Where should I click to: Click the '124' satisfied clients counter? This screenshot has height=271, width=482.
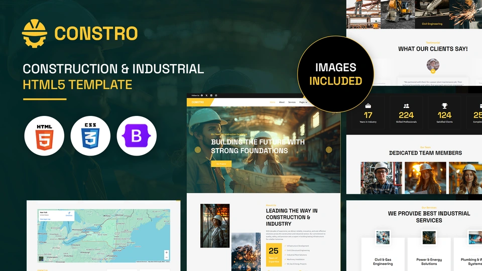(x=444, y=115)
